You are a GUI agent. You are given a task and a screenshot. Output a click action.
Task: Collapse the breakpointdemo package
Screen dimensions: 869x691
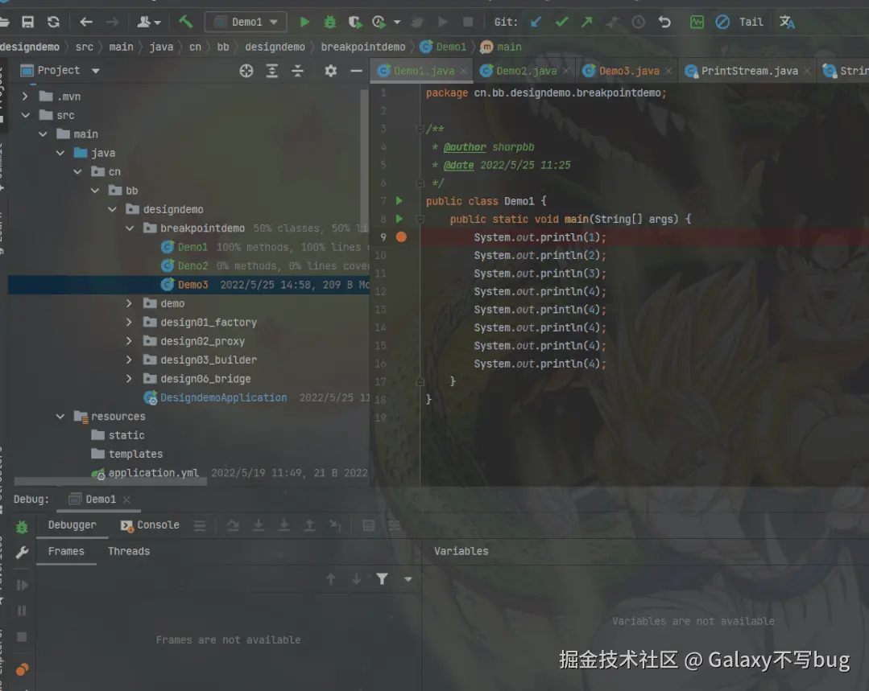pyautogui.click(x=130, y=228)
